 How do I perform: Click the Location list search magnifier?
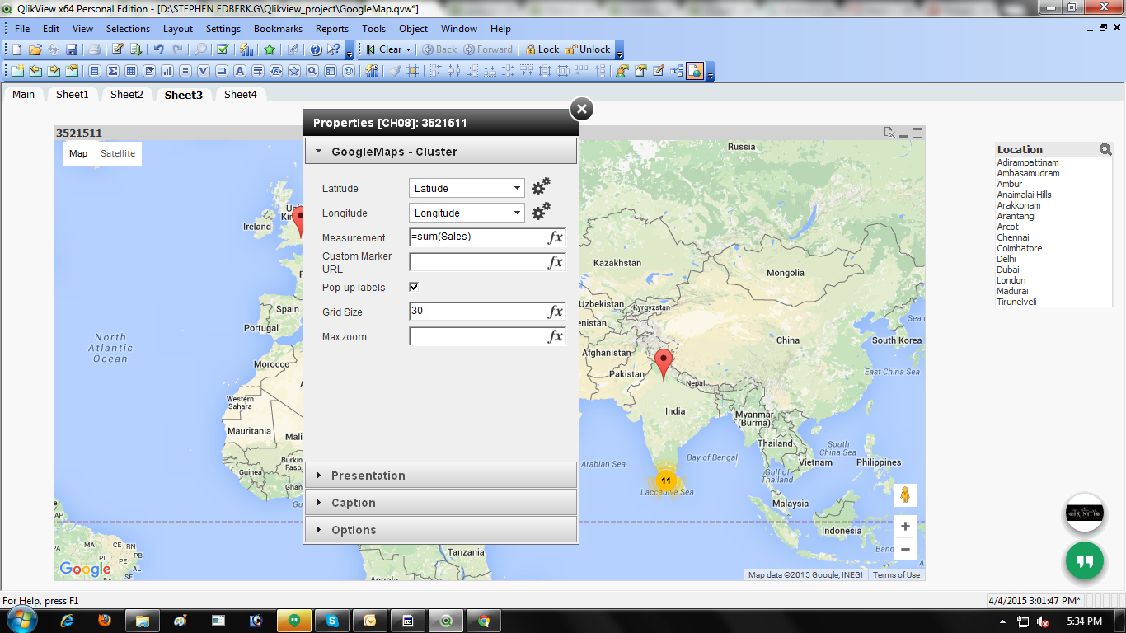(x=1105, y=149)
